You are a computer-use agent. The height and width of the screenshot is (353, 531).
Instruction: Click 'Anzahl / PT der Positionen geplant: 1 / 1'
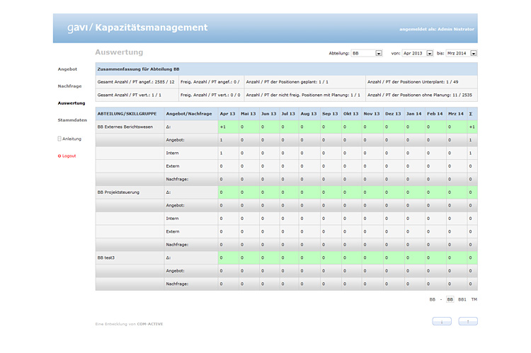click(287, 82)
